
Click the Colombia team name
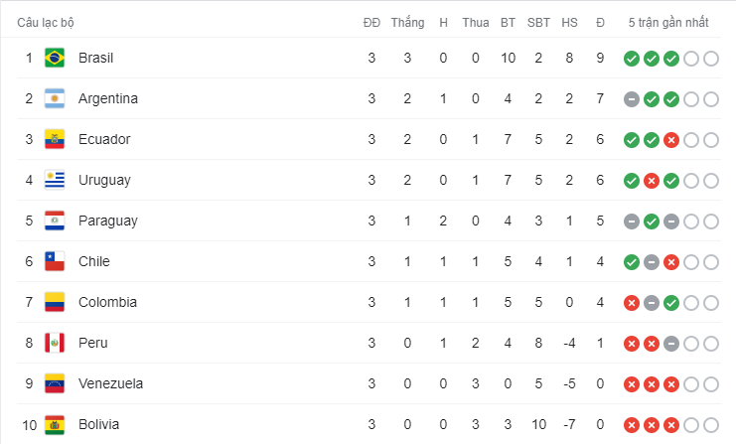[107, 302]
